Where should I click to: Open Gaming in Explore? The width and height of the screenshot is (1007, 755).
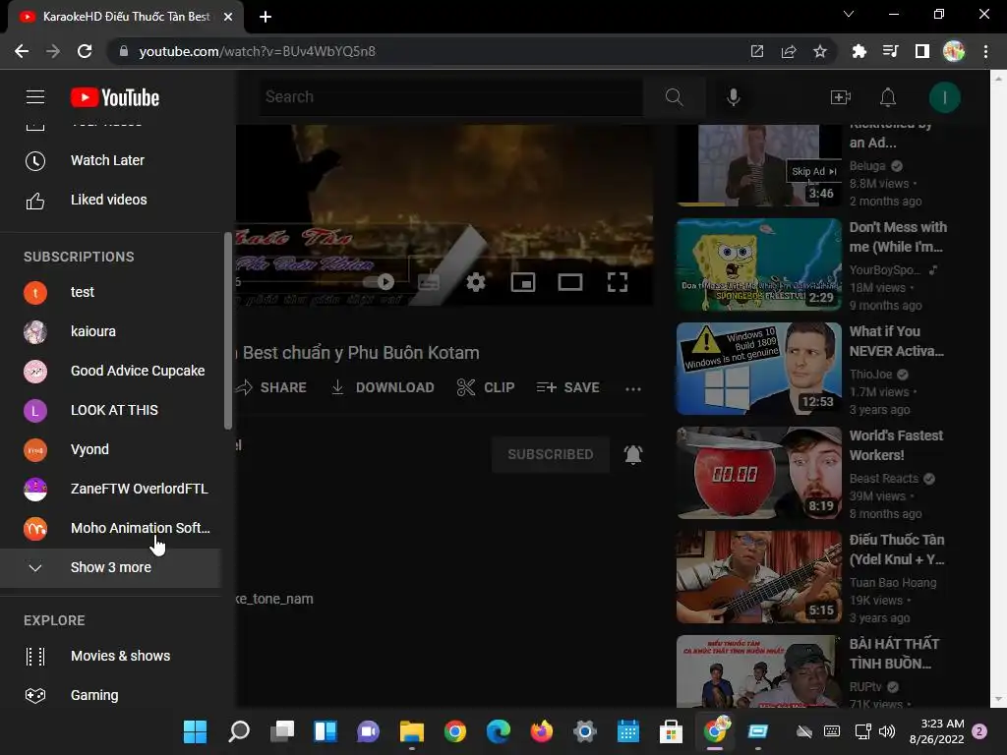click(x=110, y=695)
